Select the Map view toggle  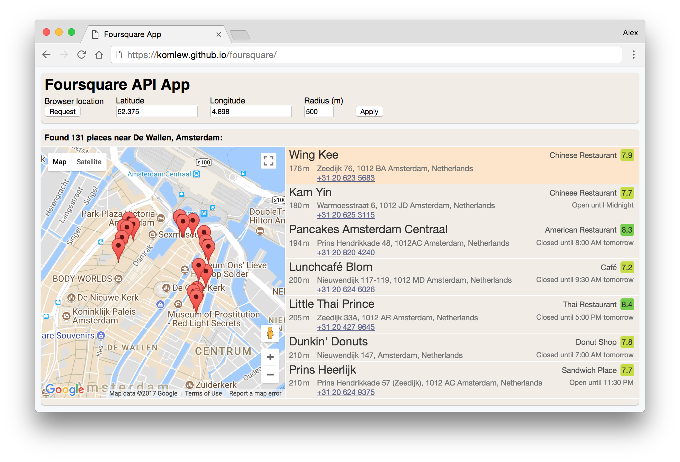pyautogui.click(x=59, y=162)
